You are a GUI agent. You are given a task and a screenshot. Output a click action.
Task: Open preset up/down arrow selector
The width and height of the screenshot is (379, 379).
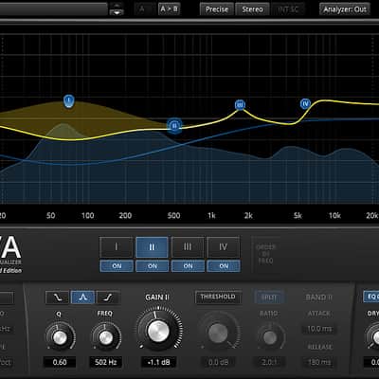pyautogui.click(x=117, y=9)
